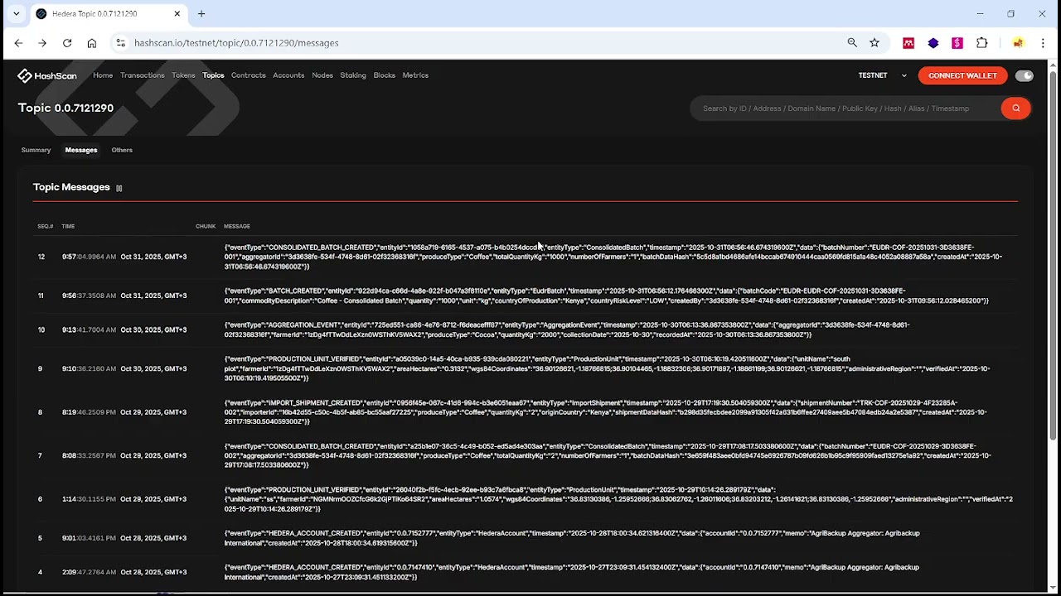
Task: Click scrollbar down arrow
Action: tap(1054, 589)
